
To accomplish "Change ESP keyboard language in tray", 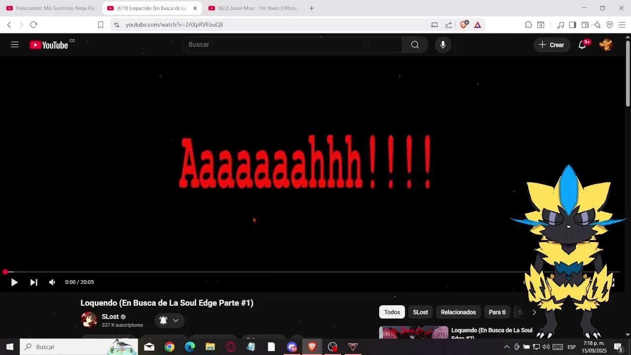I will coord(572,347).
